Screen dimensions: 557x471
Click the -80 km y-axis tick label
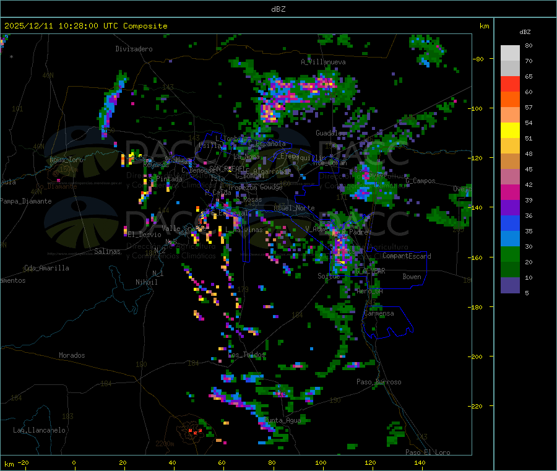(x=478, y=59)
